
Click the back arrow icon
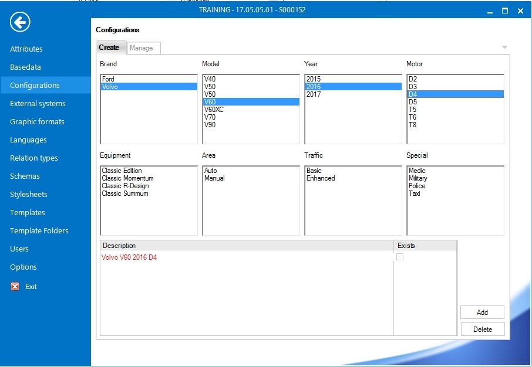click(20, 23)
